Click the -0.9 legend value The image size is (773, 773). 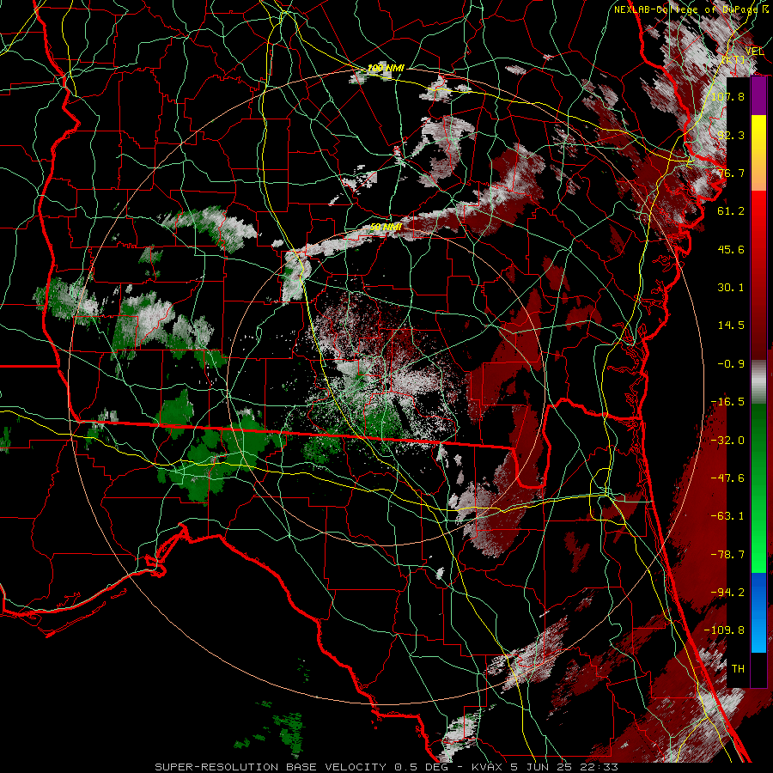pos(731,364)
